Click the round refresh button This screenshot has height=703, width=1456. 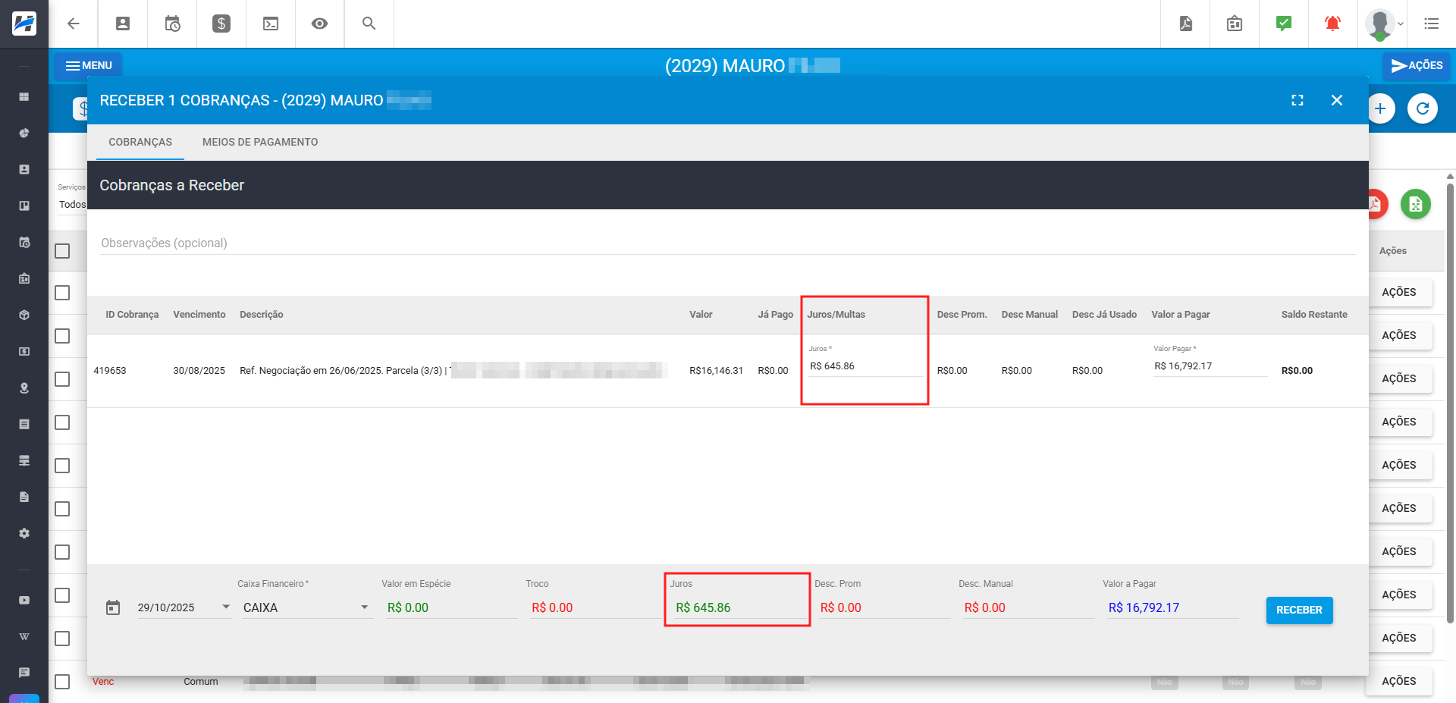(1423, 108)
